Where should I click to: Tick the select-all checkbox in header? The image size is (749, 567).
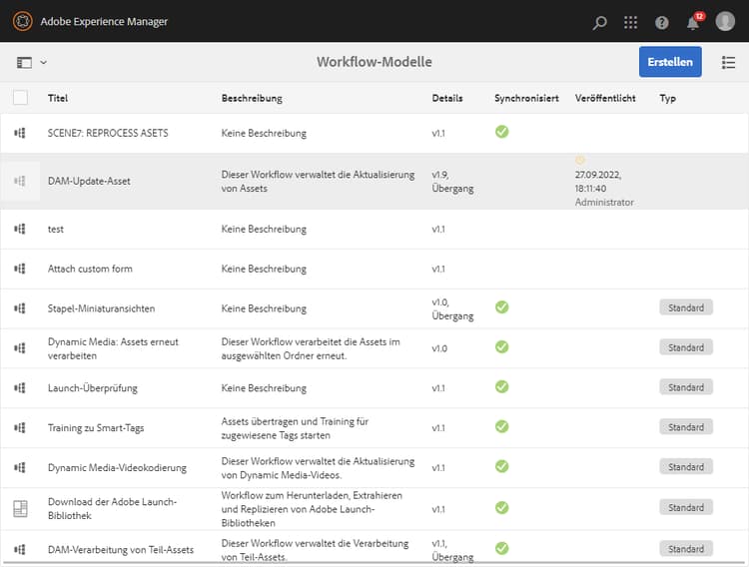pos(21,98)
